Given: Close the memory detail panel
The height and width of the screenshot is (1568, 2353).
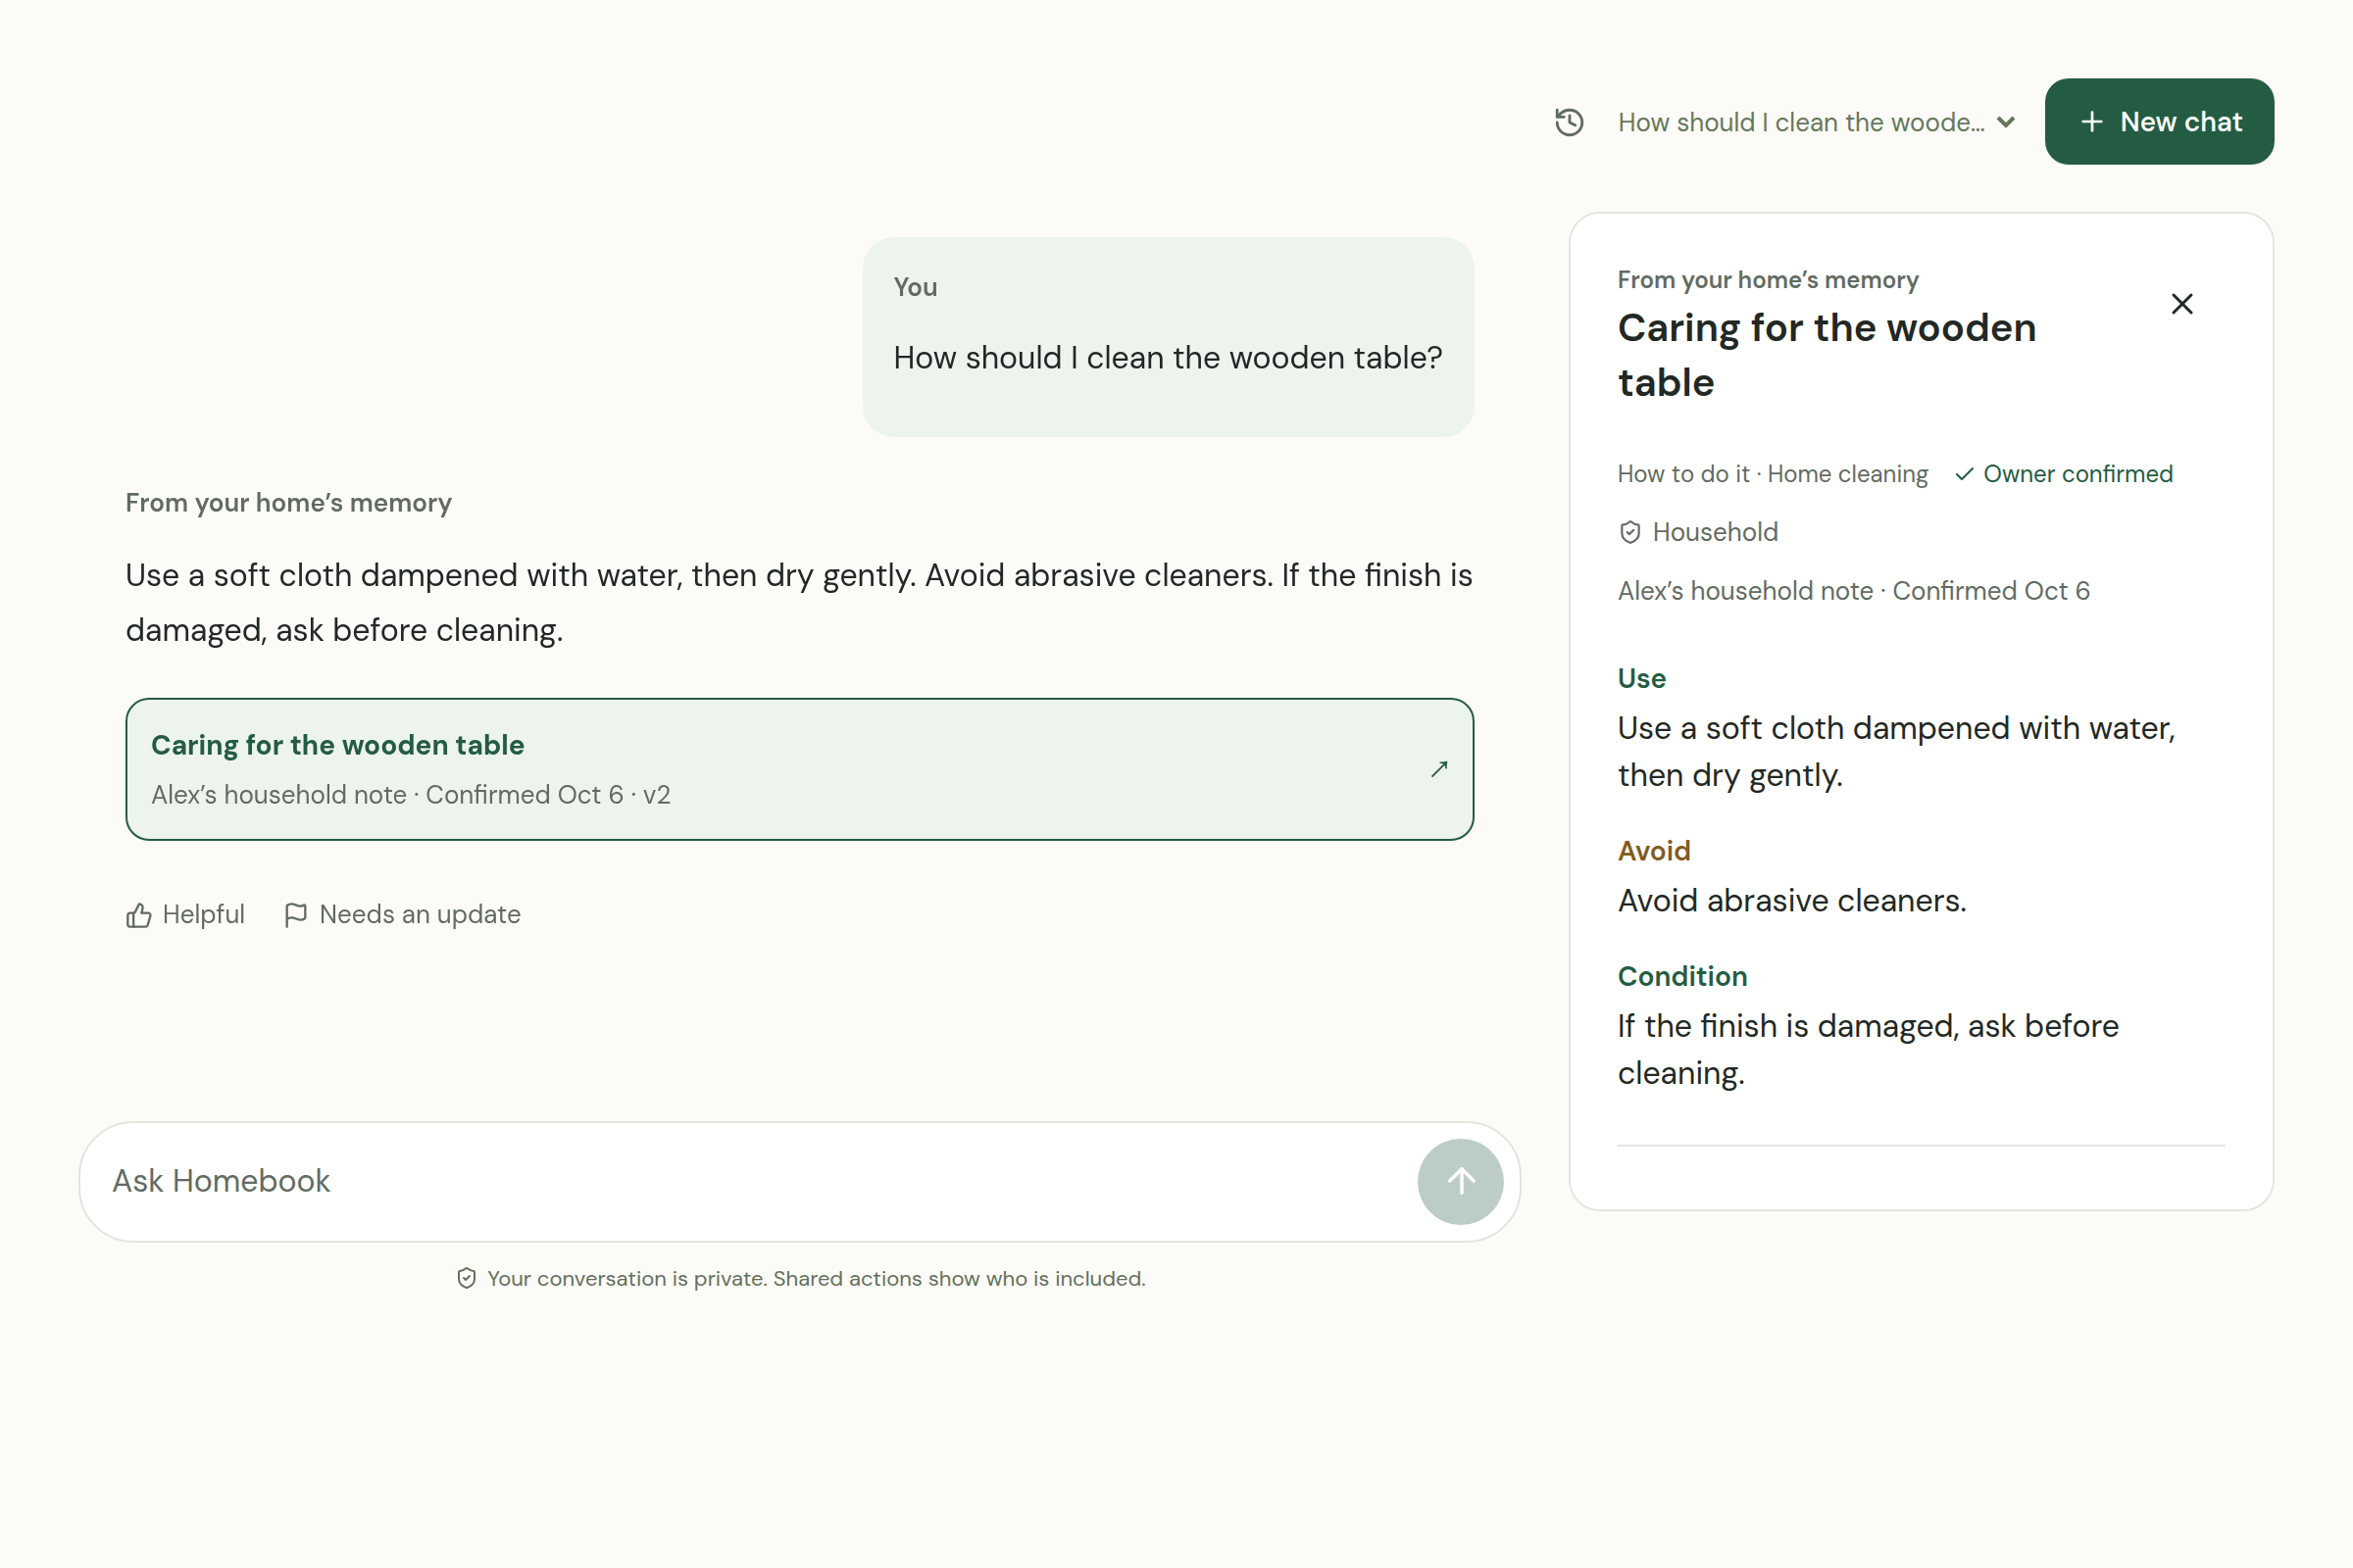Looking at the screenshot, I should click(2182, 304).
